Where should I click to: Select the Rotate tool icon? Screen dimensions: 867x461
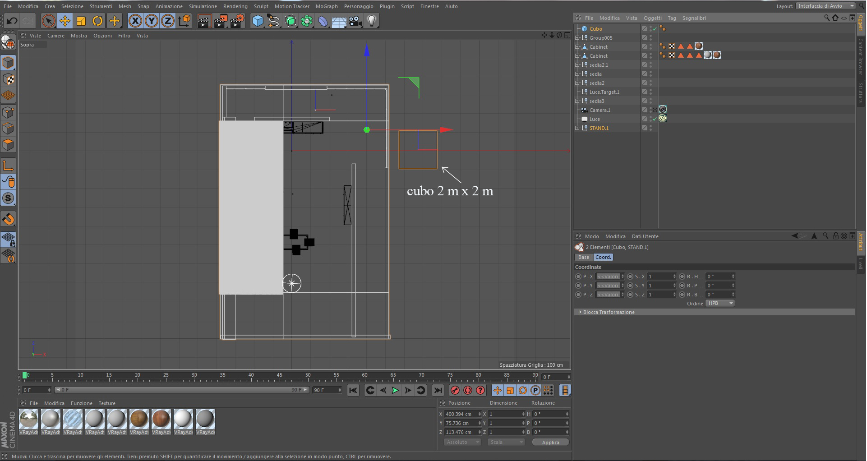(97, 21)
